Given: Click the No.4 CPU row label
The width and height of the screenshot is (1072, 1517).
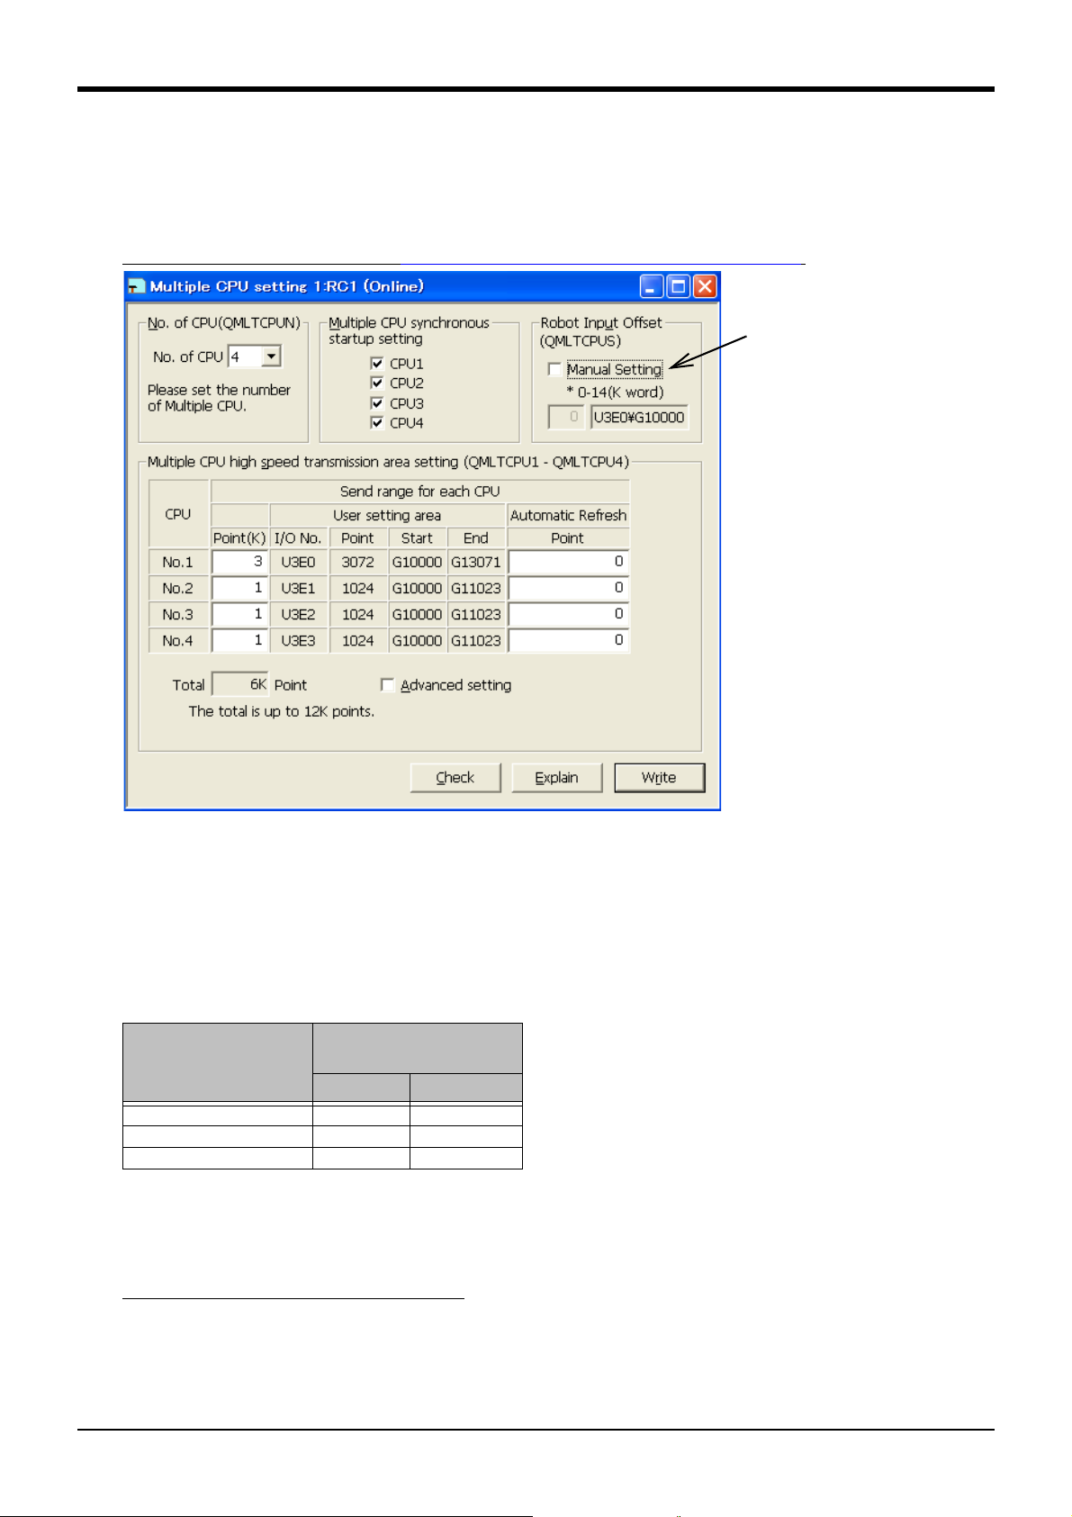Looking at the screenshot, I should click(178, 640).
